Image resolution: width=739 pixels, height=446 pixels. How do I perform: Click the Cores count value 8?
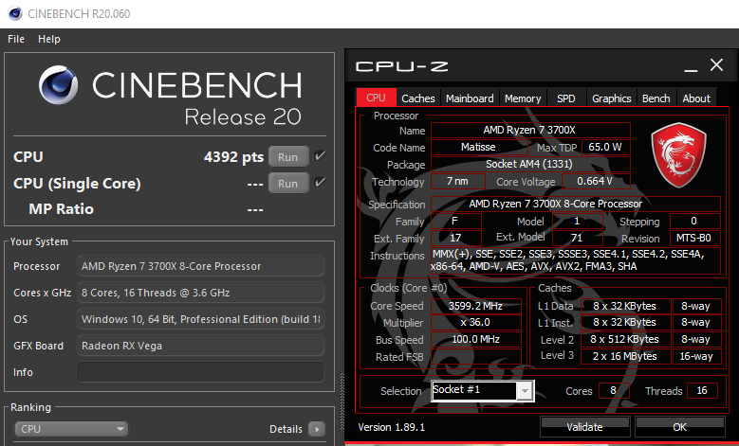point(614,390)
